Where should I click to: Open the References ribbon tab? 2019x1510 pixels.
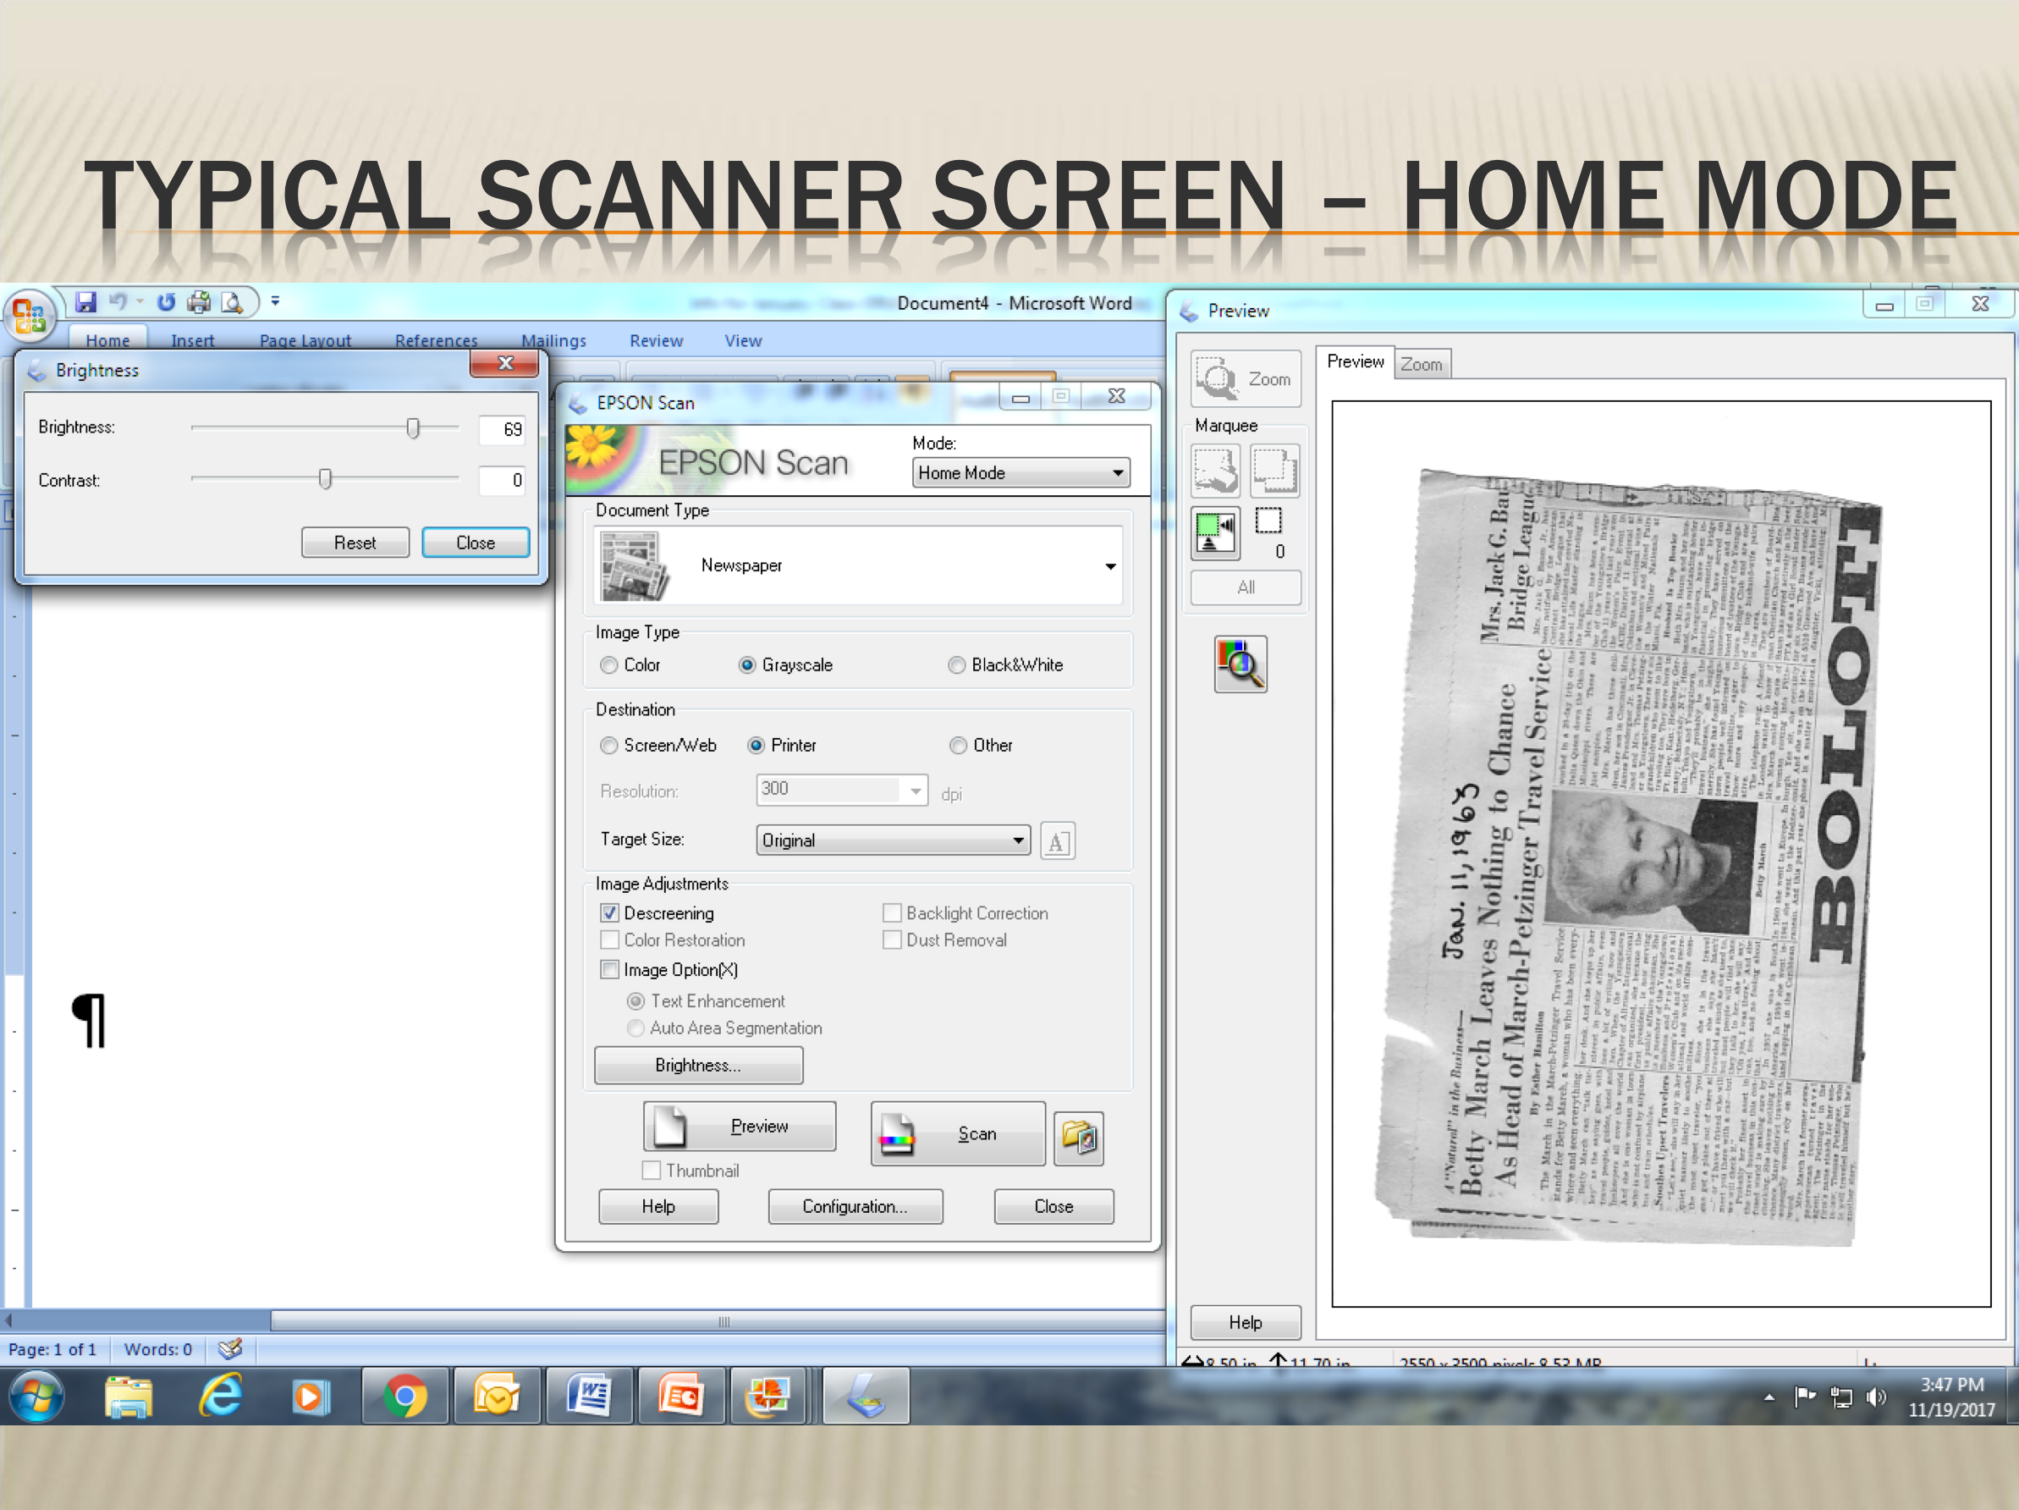coord(437,339)
